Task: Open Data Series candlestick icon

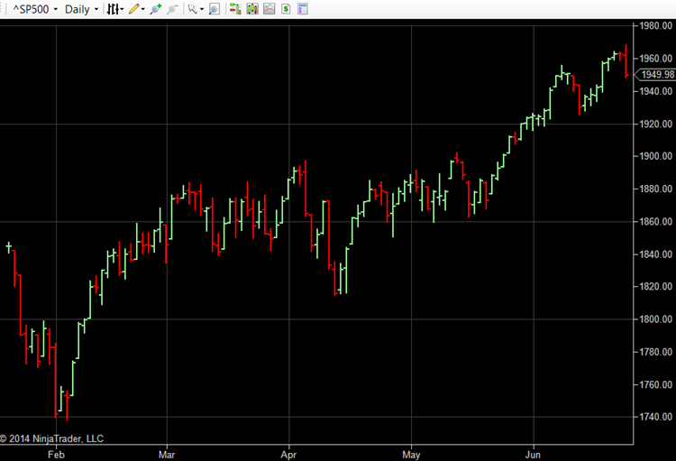Action: (252, 9)
